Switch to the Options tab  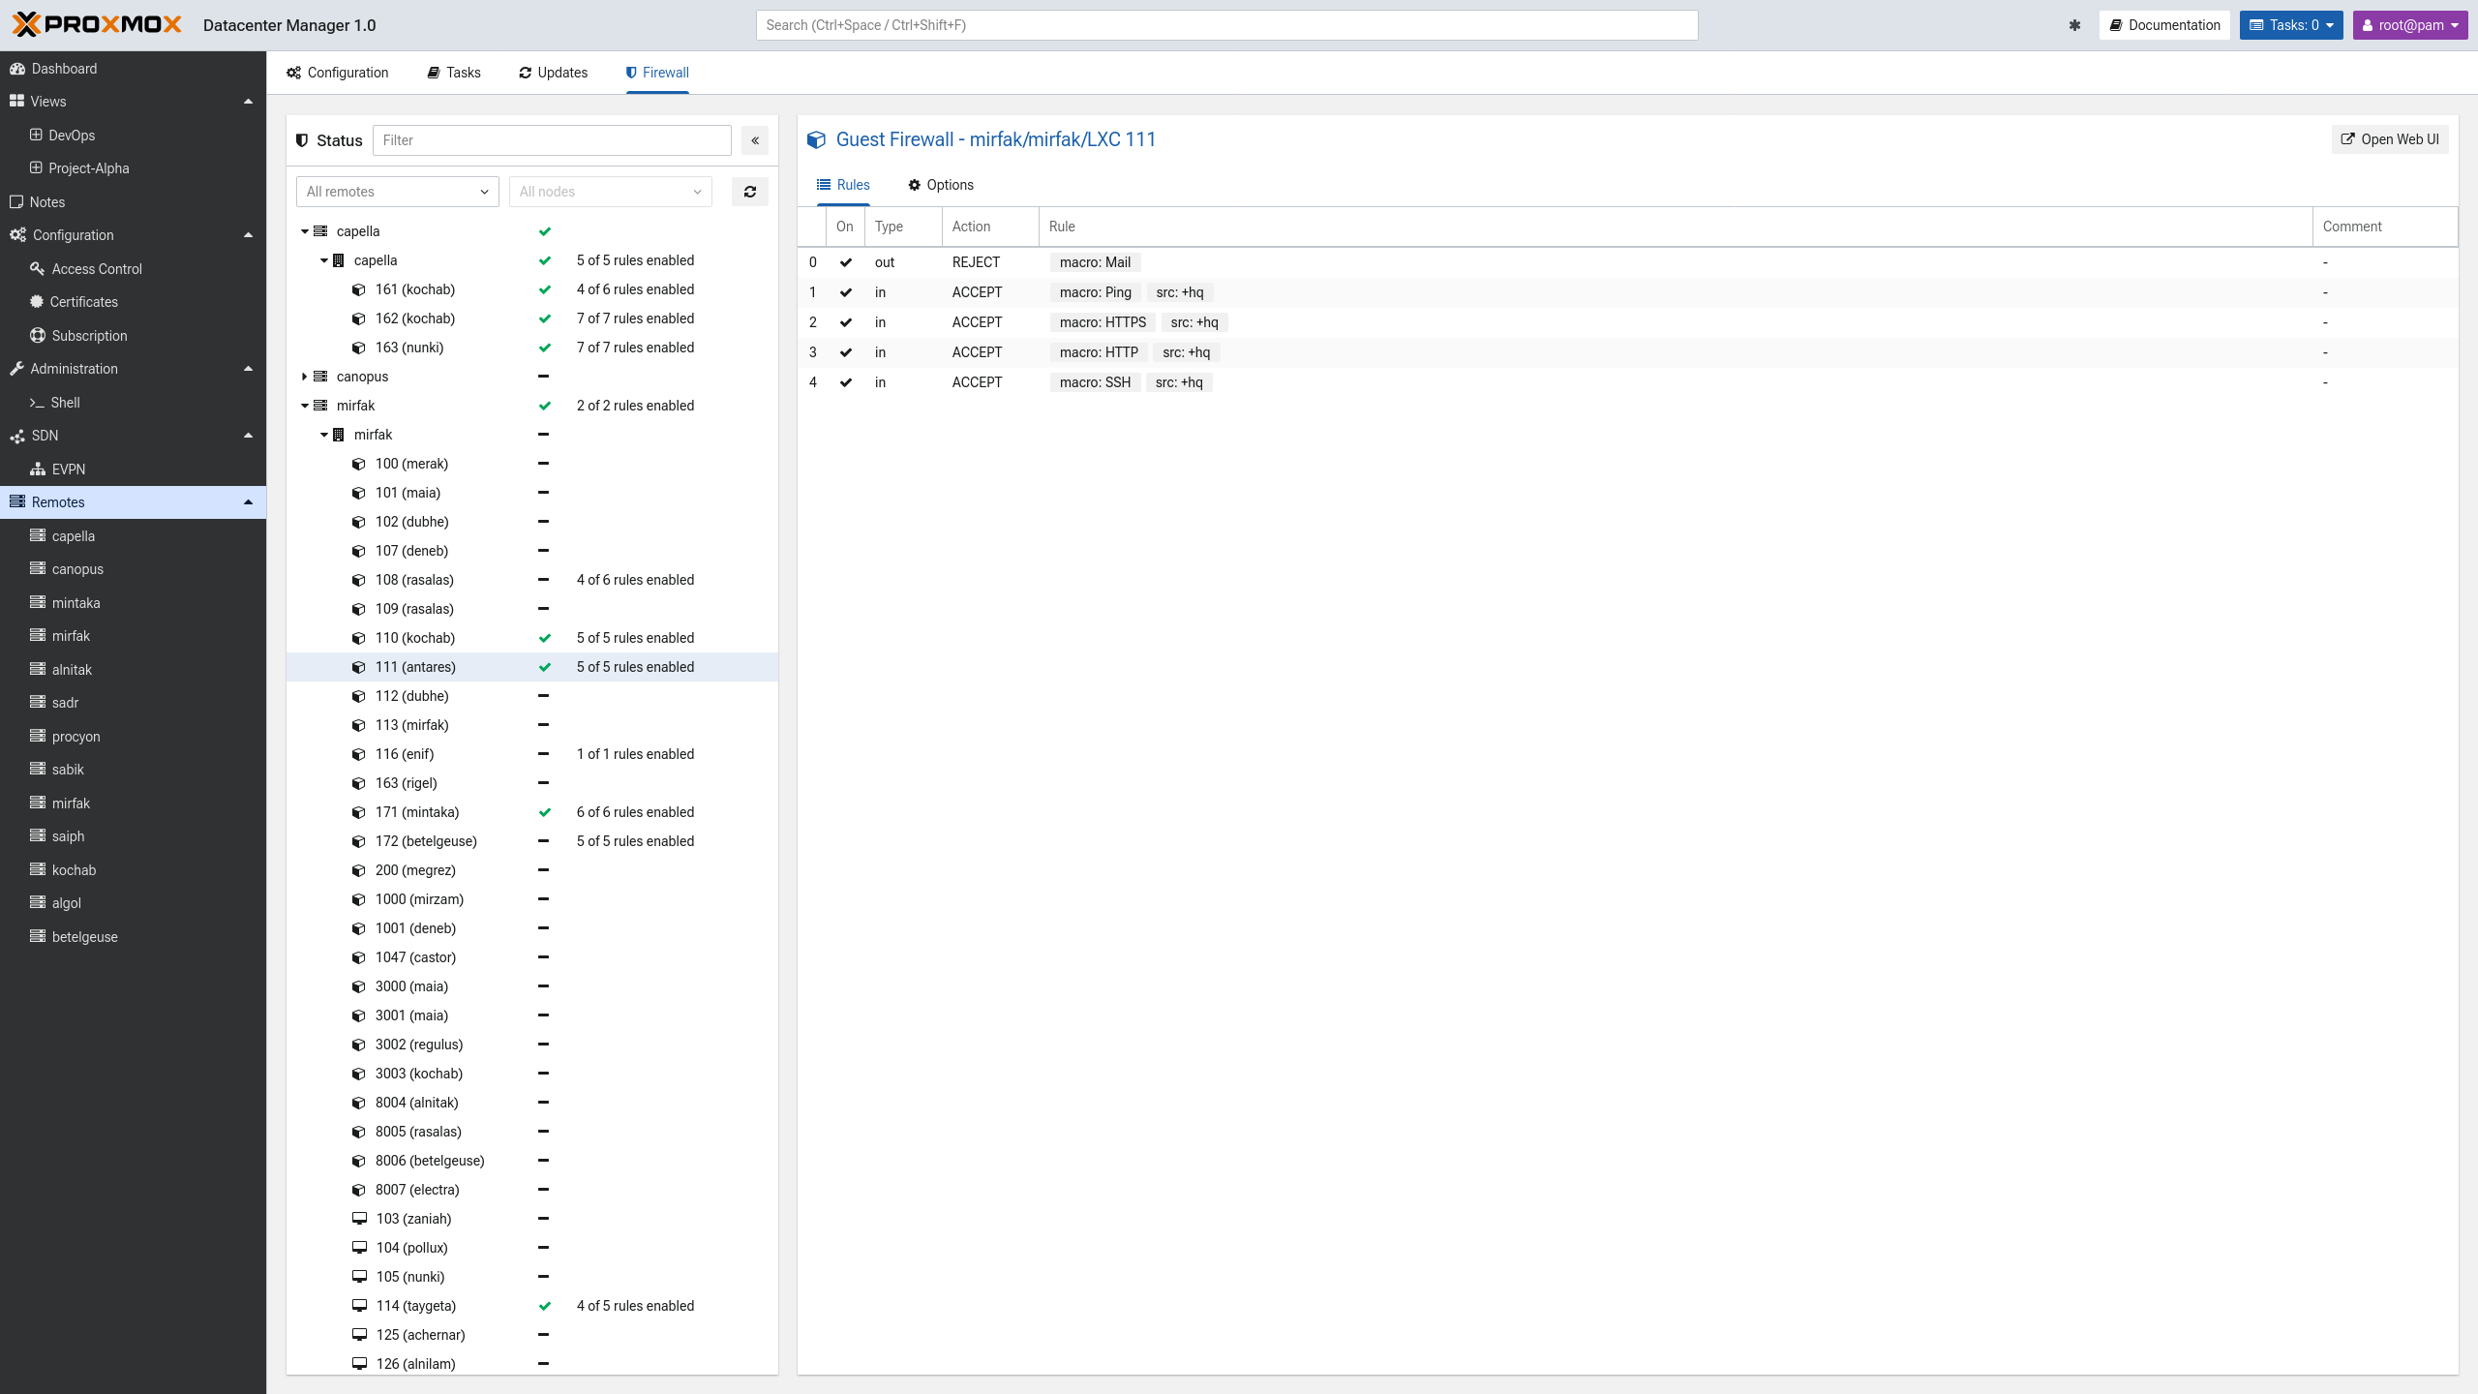[x=941, y=185]
